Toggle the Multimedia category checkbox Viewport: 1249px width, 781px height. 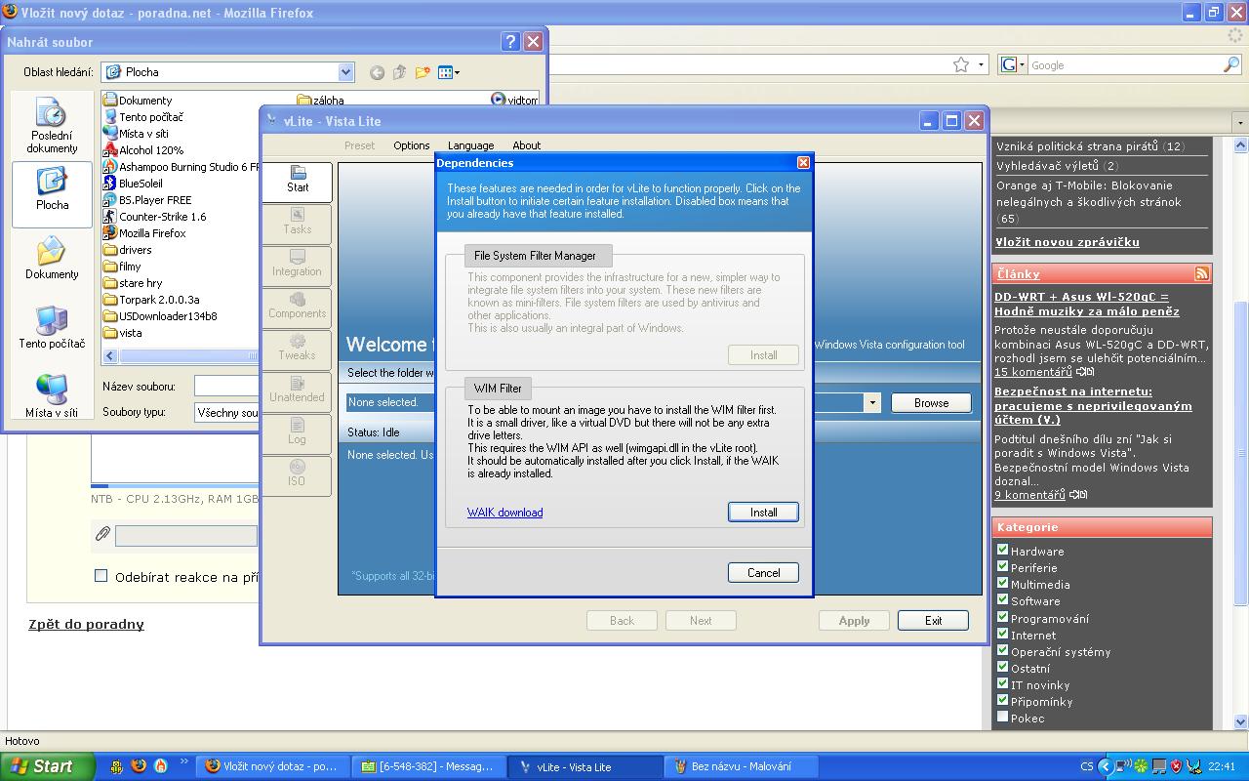(x=1002, y=584)
